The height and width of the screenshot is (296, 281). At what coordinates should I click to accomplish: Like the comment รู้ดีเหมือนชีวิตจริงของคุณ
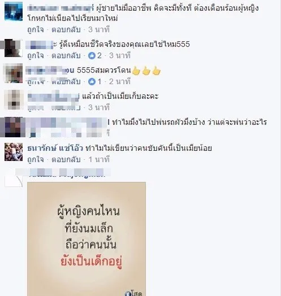[36, 56]
